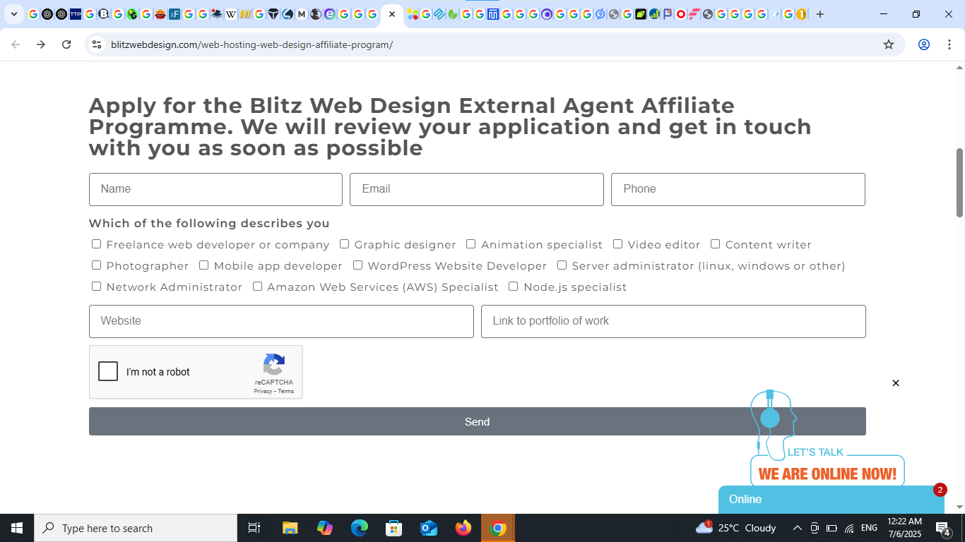Open the Online chat widget bar
The width and height of the screenshot is (965, 542).
coord(831,500)
